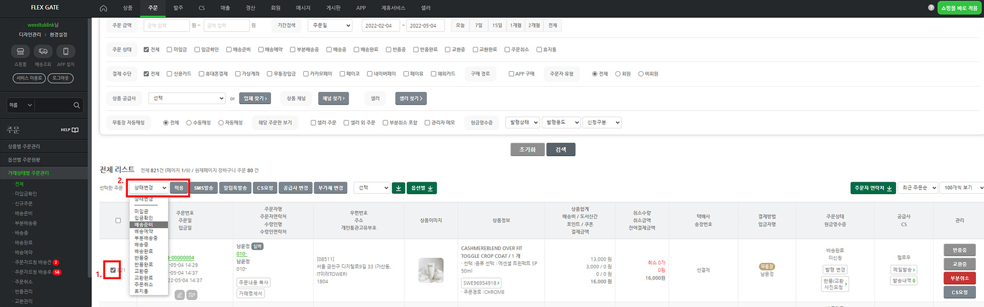Open the APP 설치 phone icon

tap(65, 51)
